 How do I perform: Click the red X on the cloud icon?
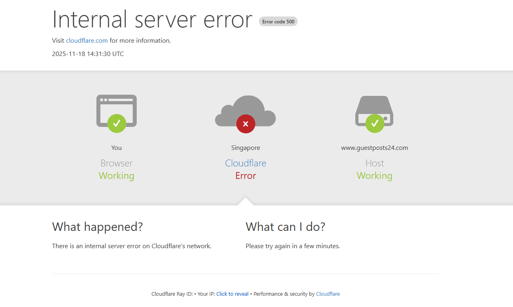point(245,124)
